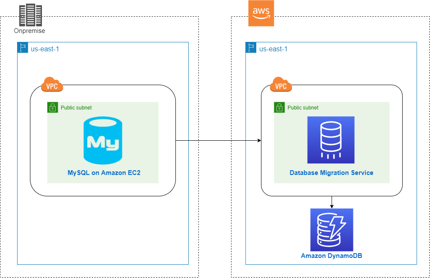The height and width of the screenshot is (278, 430).
Task: Select the us-east-1 label in Onpremise region
Action: 45,49
